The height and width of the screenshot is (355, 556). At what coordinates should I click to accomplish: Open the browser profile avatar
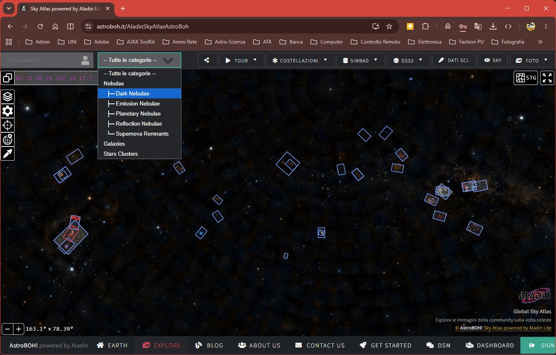pyautogui.click(x=531, y=26)
